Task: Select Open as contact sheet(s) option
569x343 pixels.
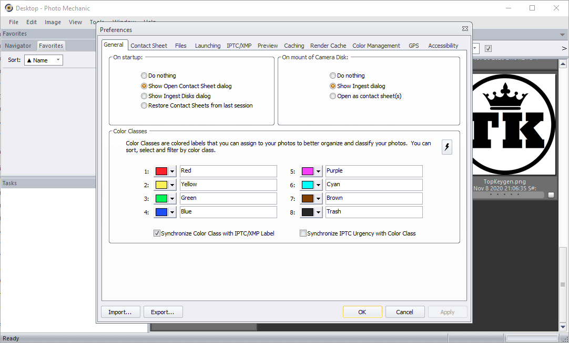Action: click(x=365, y=96)
